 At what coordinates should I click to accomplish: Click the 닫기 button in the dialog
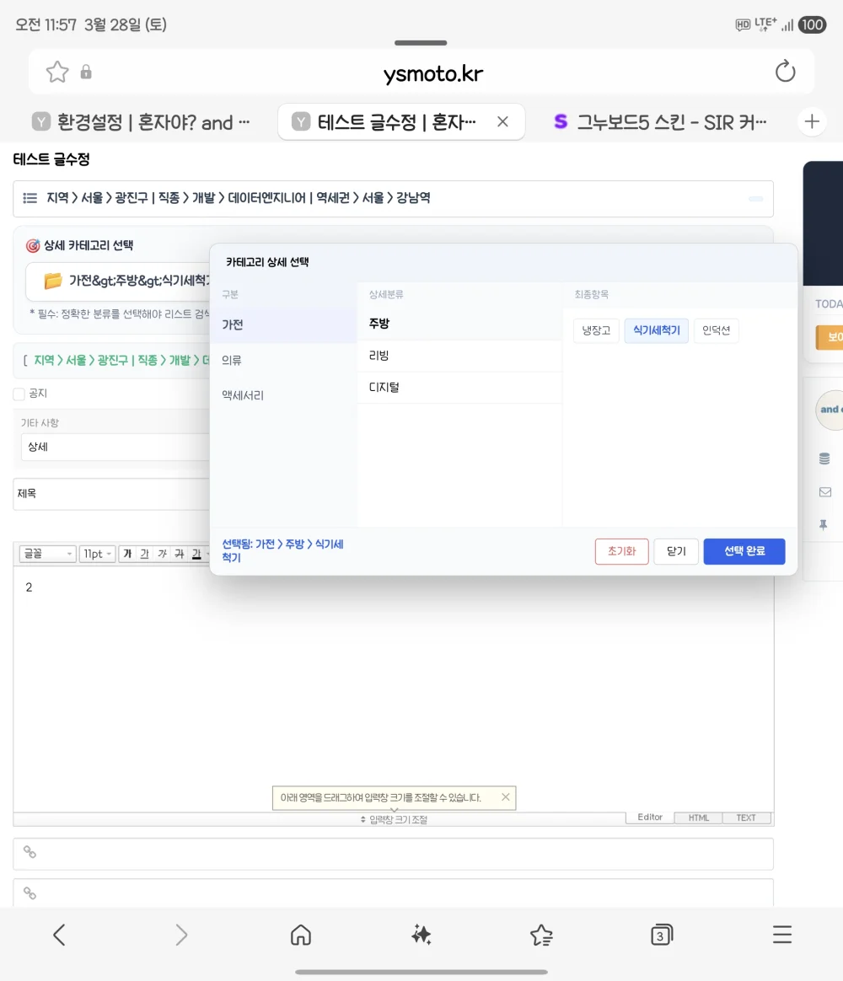[676, 551]
